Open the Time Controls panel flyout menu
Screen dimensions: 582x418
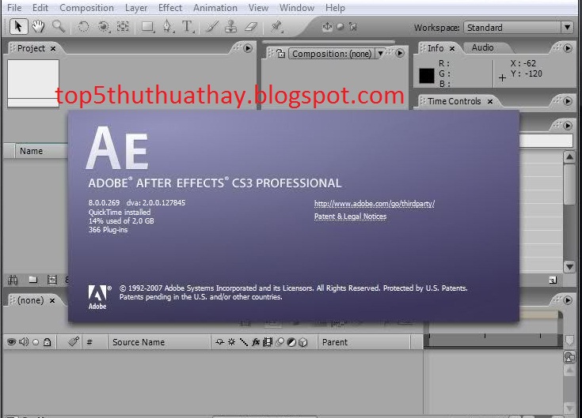(x=568, y=101)
